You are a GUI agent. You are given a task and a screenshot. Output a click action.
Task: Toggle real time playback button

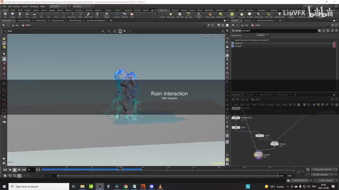[x=19, y=175]
